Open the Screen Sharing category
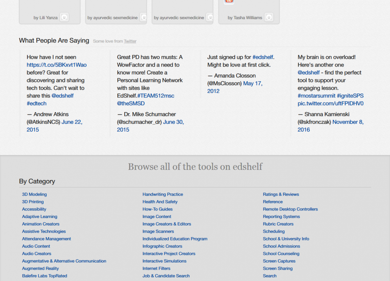This screenshot has height=281, width=390. point(278,268)
